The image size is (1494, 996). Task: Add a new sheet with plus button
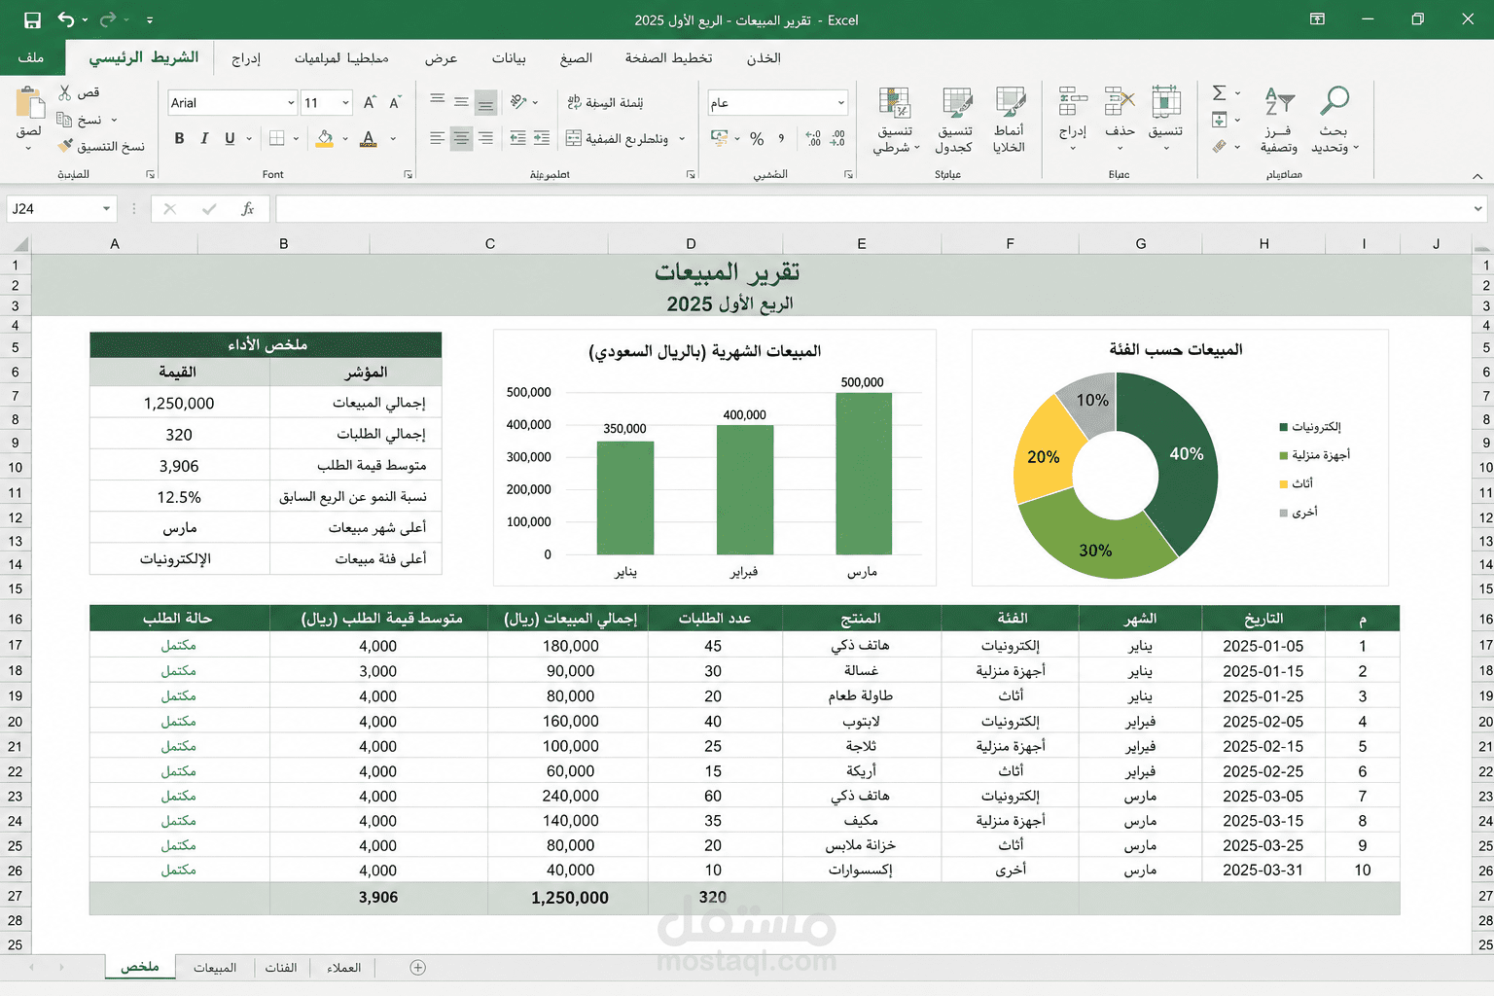click(417, 967)
